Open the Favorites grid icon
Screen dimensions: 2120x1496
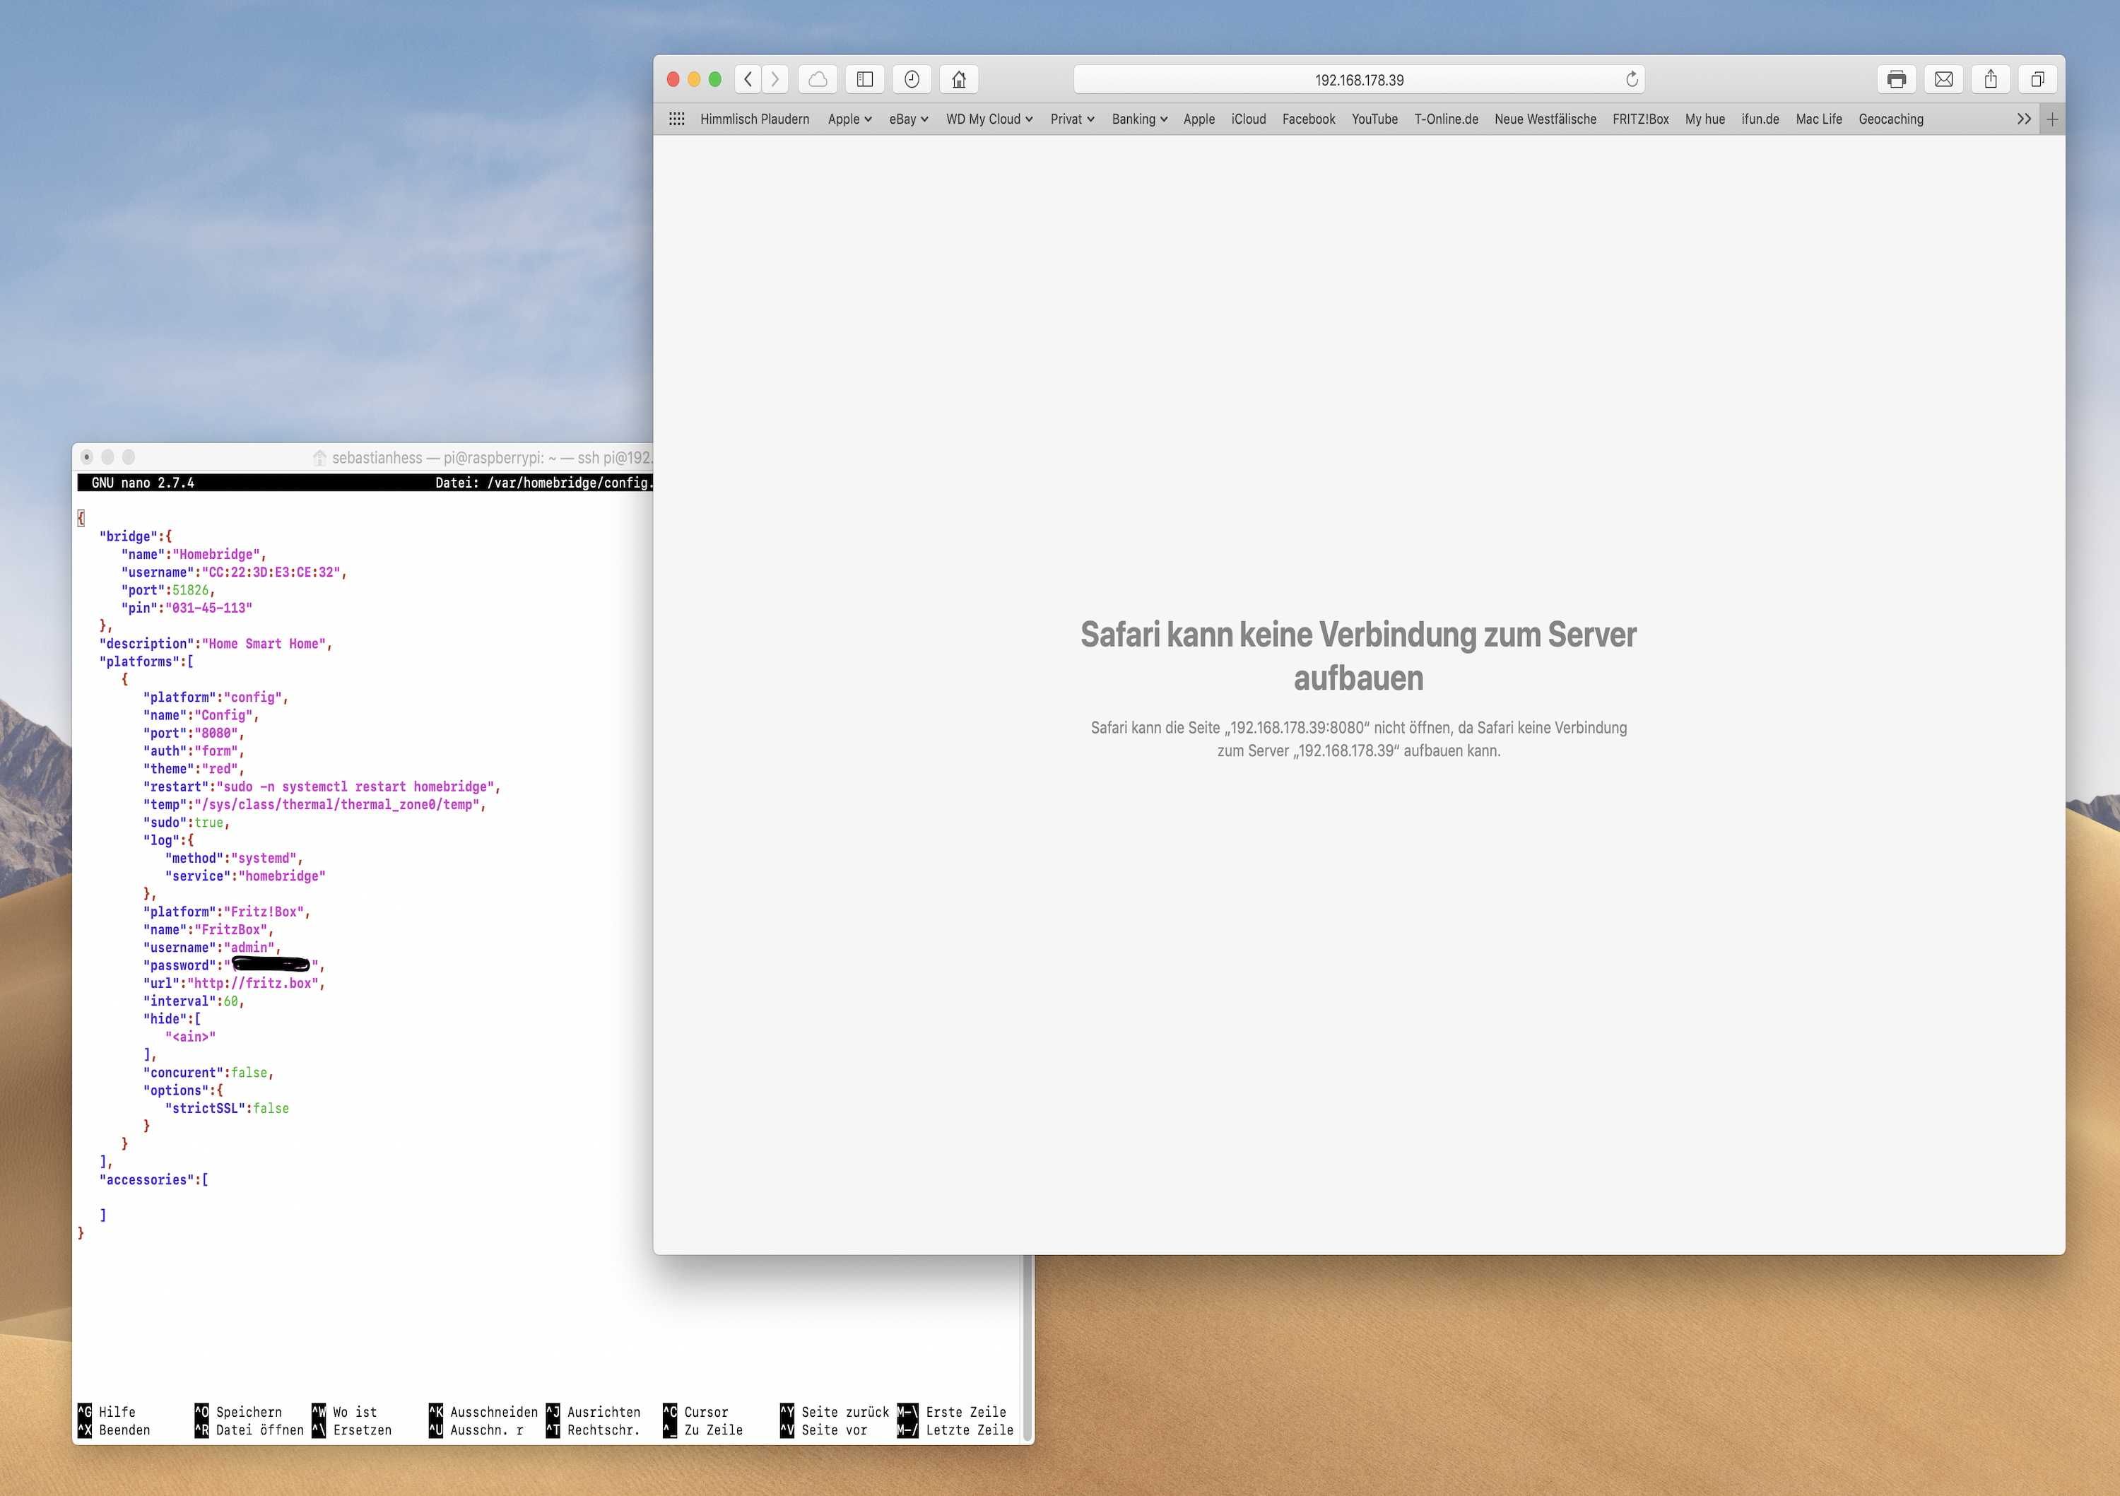pos(677,119)
